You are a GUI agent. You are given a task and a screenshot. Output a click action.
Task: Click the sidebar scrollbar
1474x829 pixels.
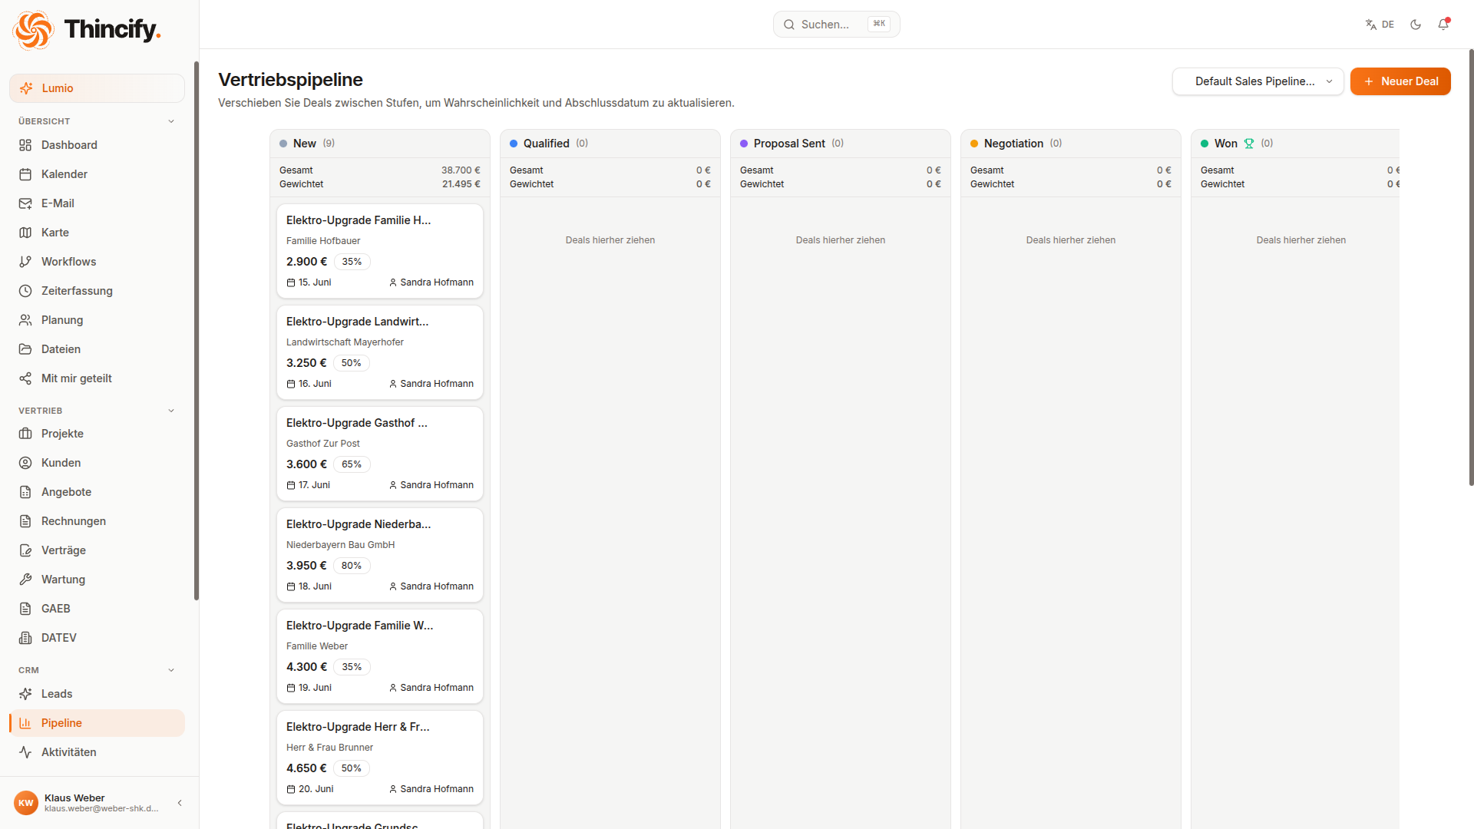pyautogui.click(x=197, y=330)
